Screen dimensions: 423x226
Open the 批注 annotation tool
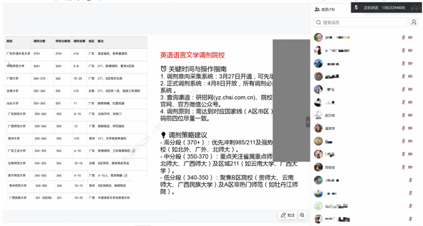click(x=288, y=215)
